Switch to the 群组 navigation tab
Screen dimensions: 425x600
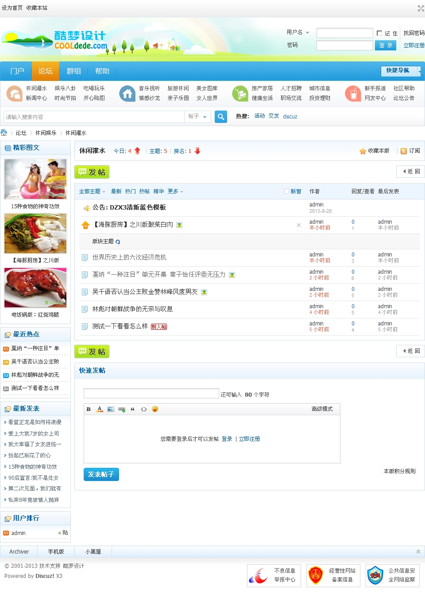[74, 71]
